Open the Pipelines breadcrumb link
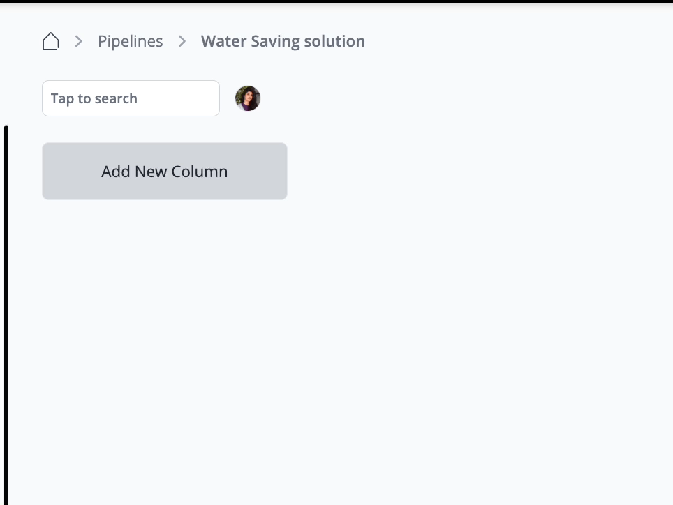This screenshot has height=505, width=673. pyautogui.click(x=130, y=42)
